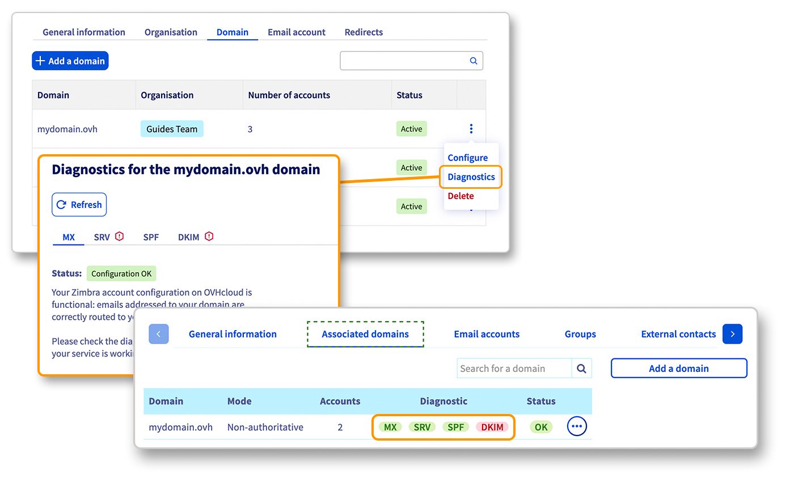Screen dimensions: 794x482
Task: Click the red DKIM diagnostic badge
Action: (492, 427)
